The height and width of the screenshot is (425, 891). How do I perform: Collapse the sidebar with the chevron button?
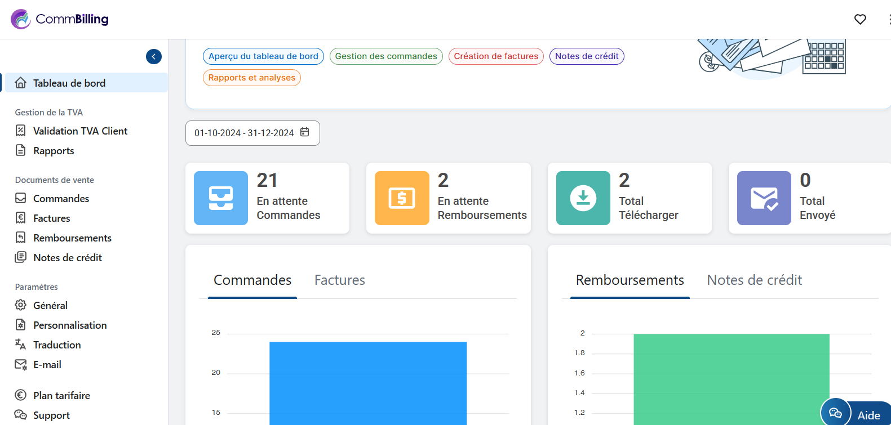[x=154, y=56]
